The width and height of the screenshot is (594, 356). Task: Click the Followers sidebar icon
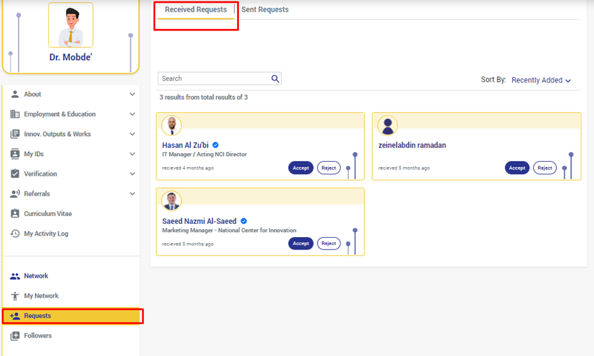tap(15, 336)
